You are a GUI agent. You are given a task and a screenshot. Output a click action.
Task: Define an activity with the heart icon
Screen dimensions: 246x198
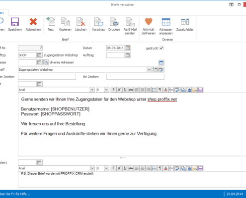coord(149,26)
